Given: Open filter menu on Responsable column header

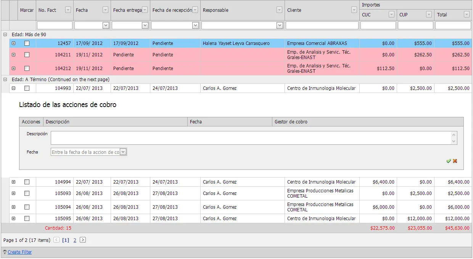Looking at the screenshot, I should tap(280, 10).
